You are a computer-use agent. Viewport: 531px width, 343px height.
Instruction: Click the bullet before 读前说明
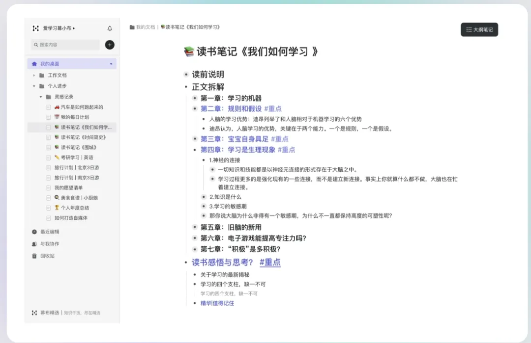pyautogui.click(x=186, y=75)
